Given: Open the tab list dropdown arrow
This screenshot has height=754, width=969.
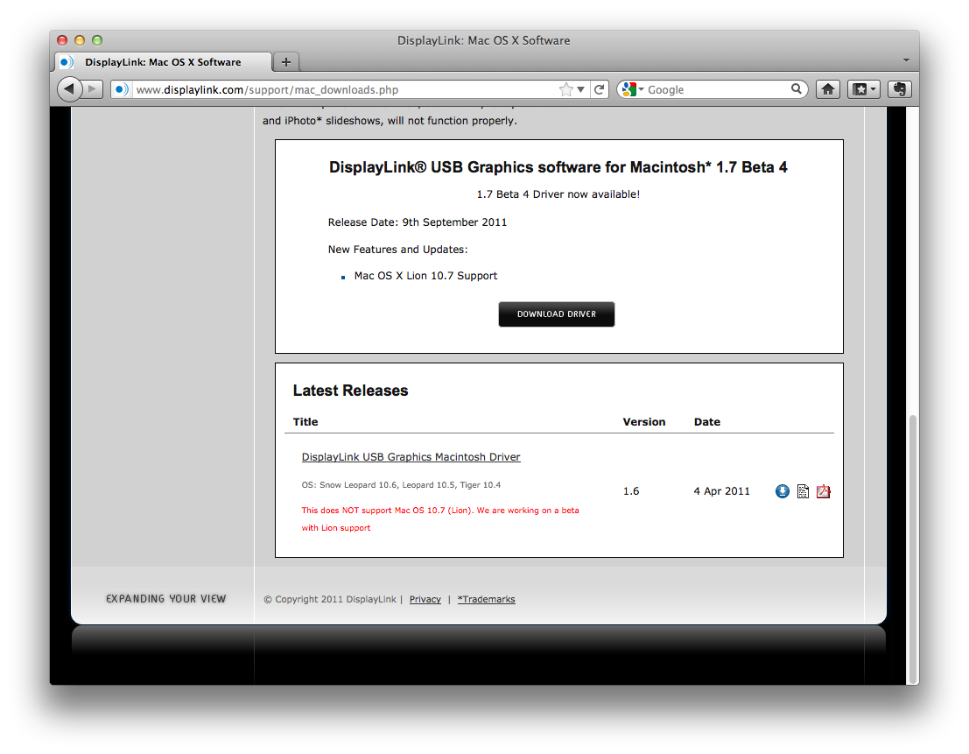Looking at the screenshot, I should pyautogui.click(x=906, y=60).
